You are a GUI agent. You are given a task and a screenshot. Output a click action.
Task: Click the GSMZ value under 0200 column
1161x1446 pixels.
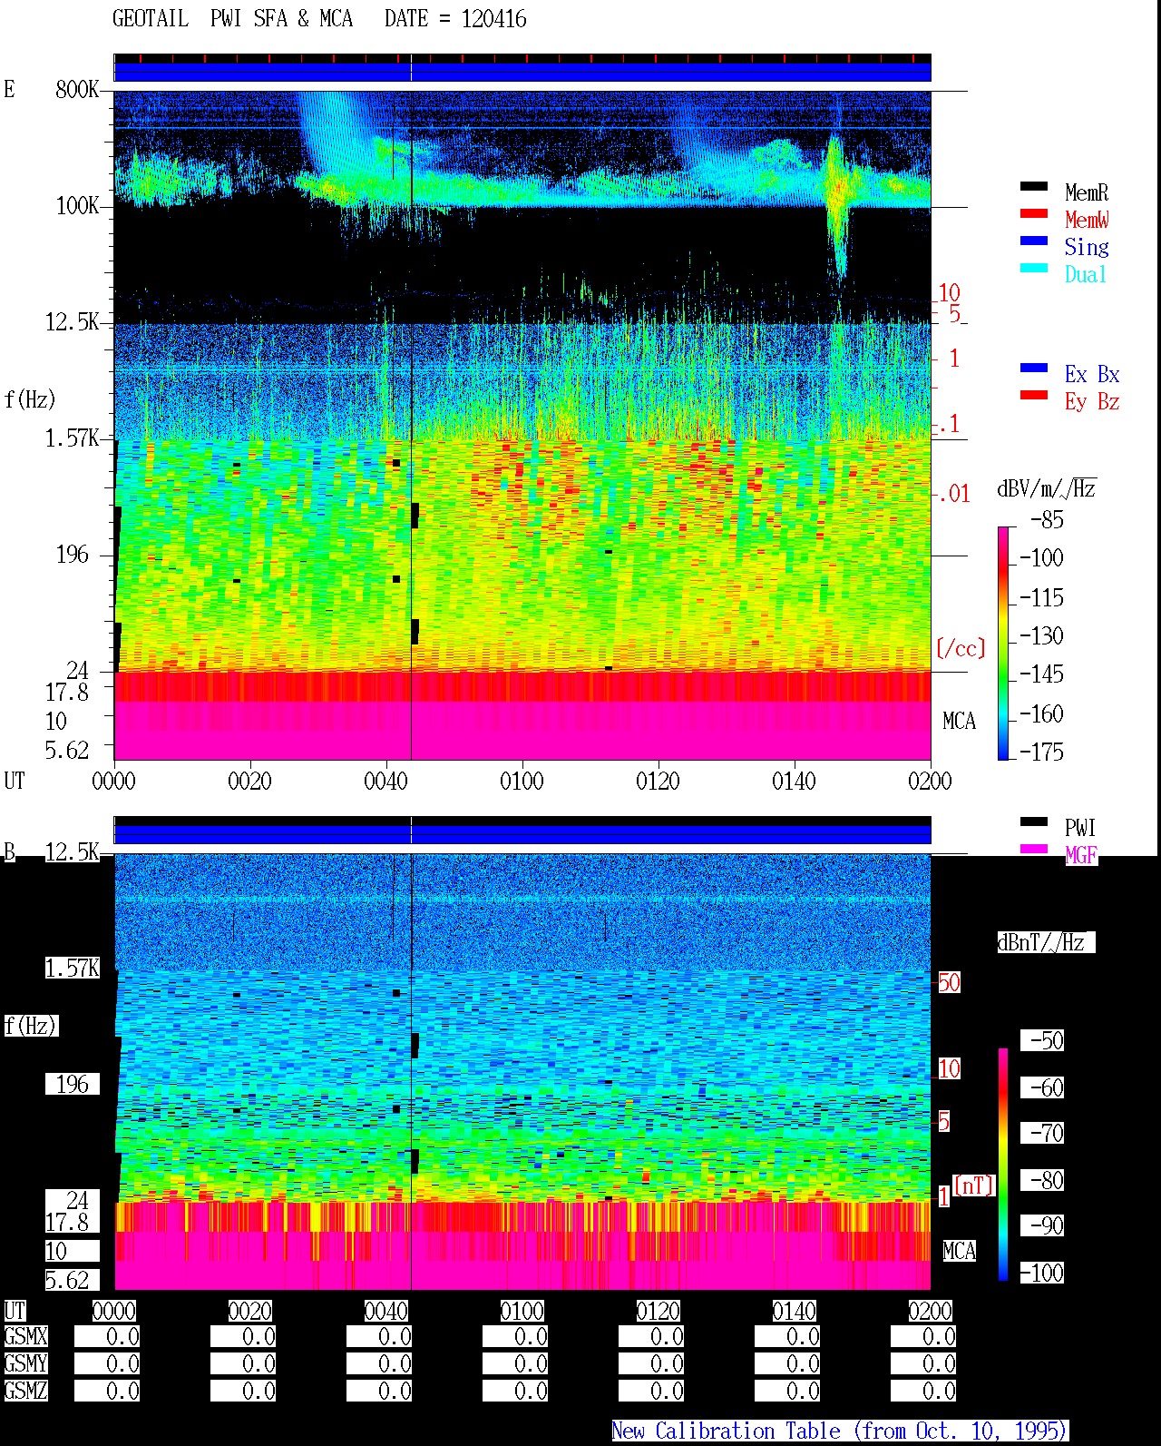coord(923,1391)
